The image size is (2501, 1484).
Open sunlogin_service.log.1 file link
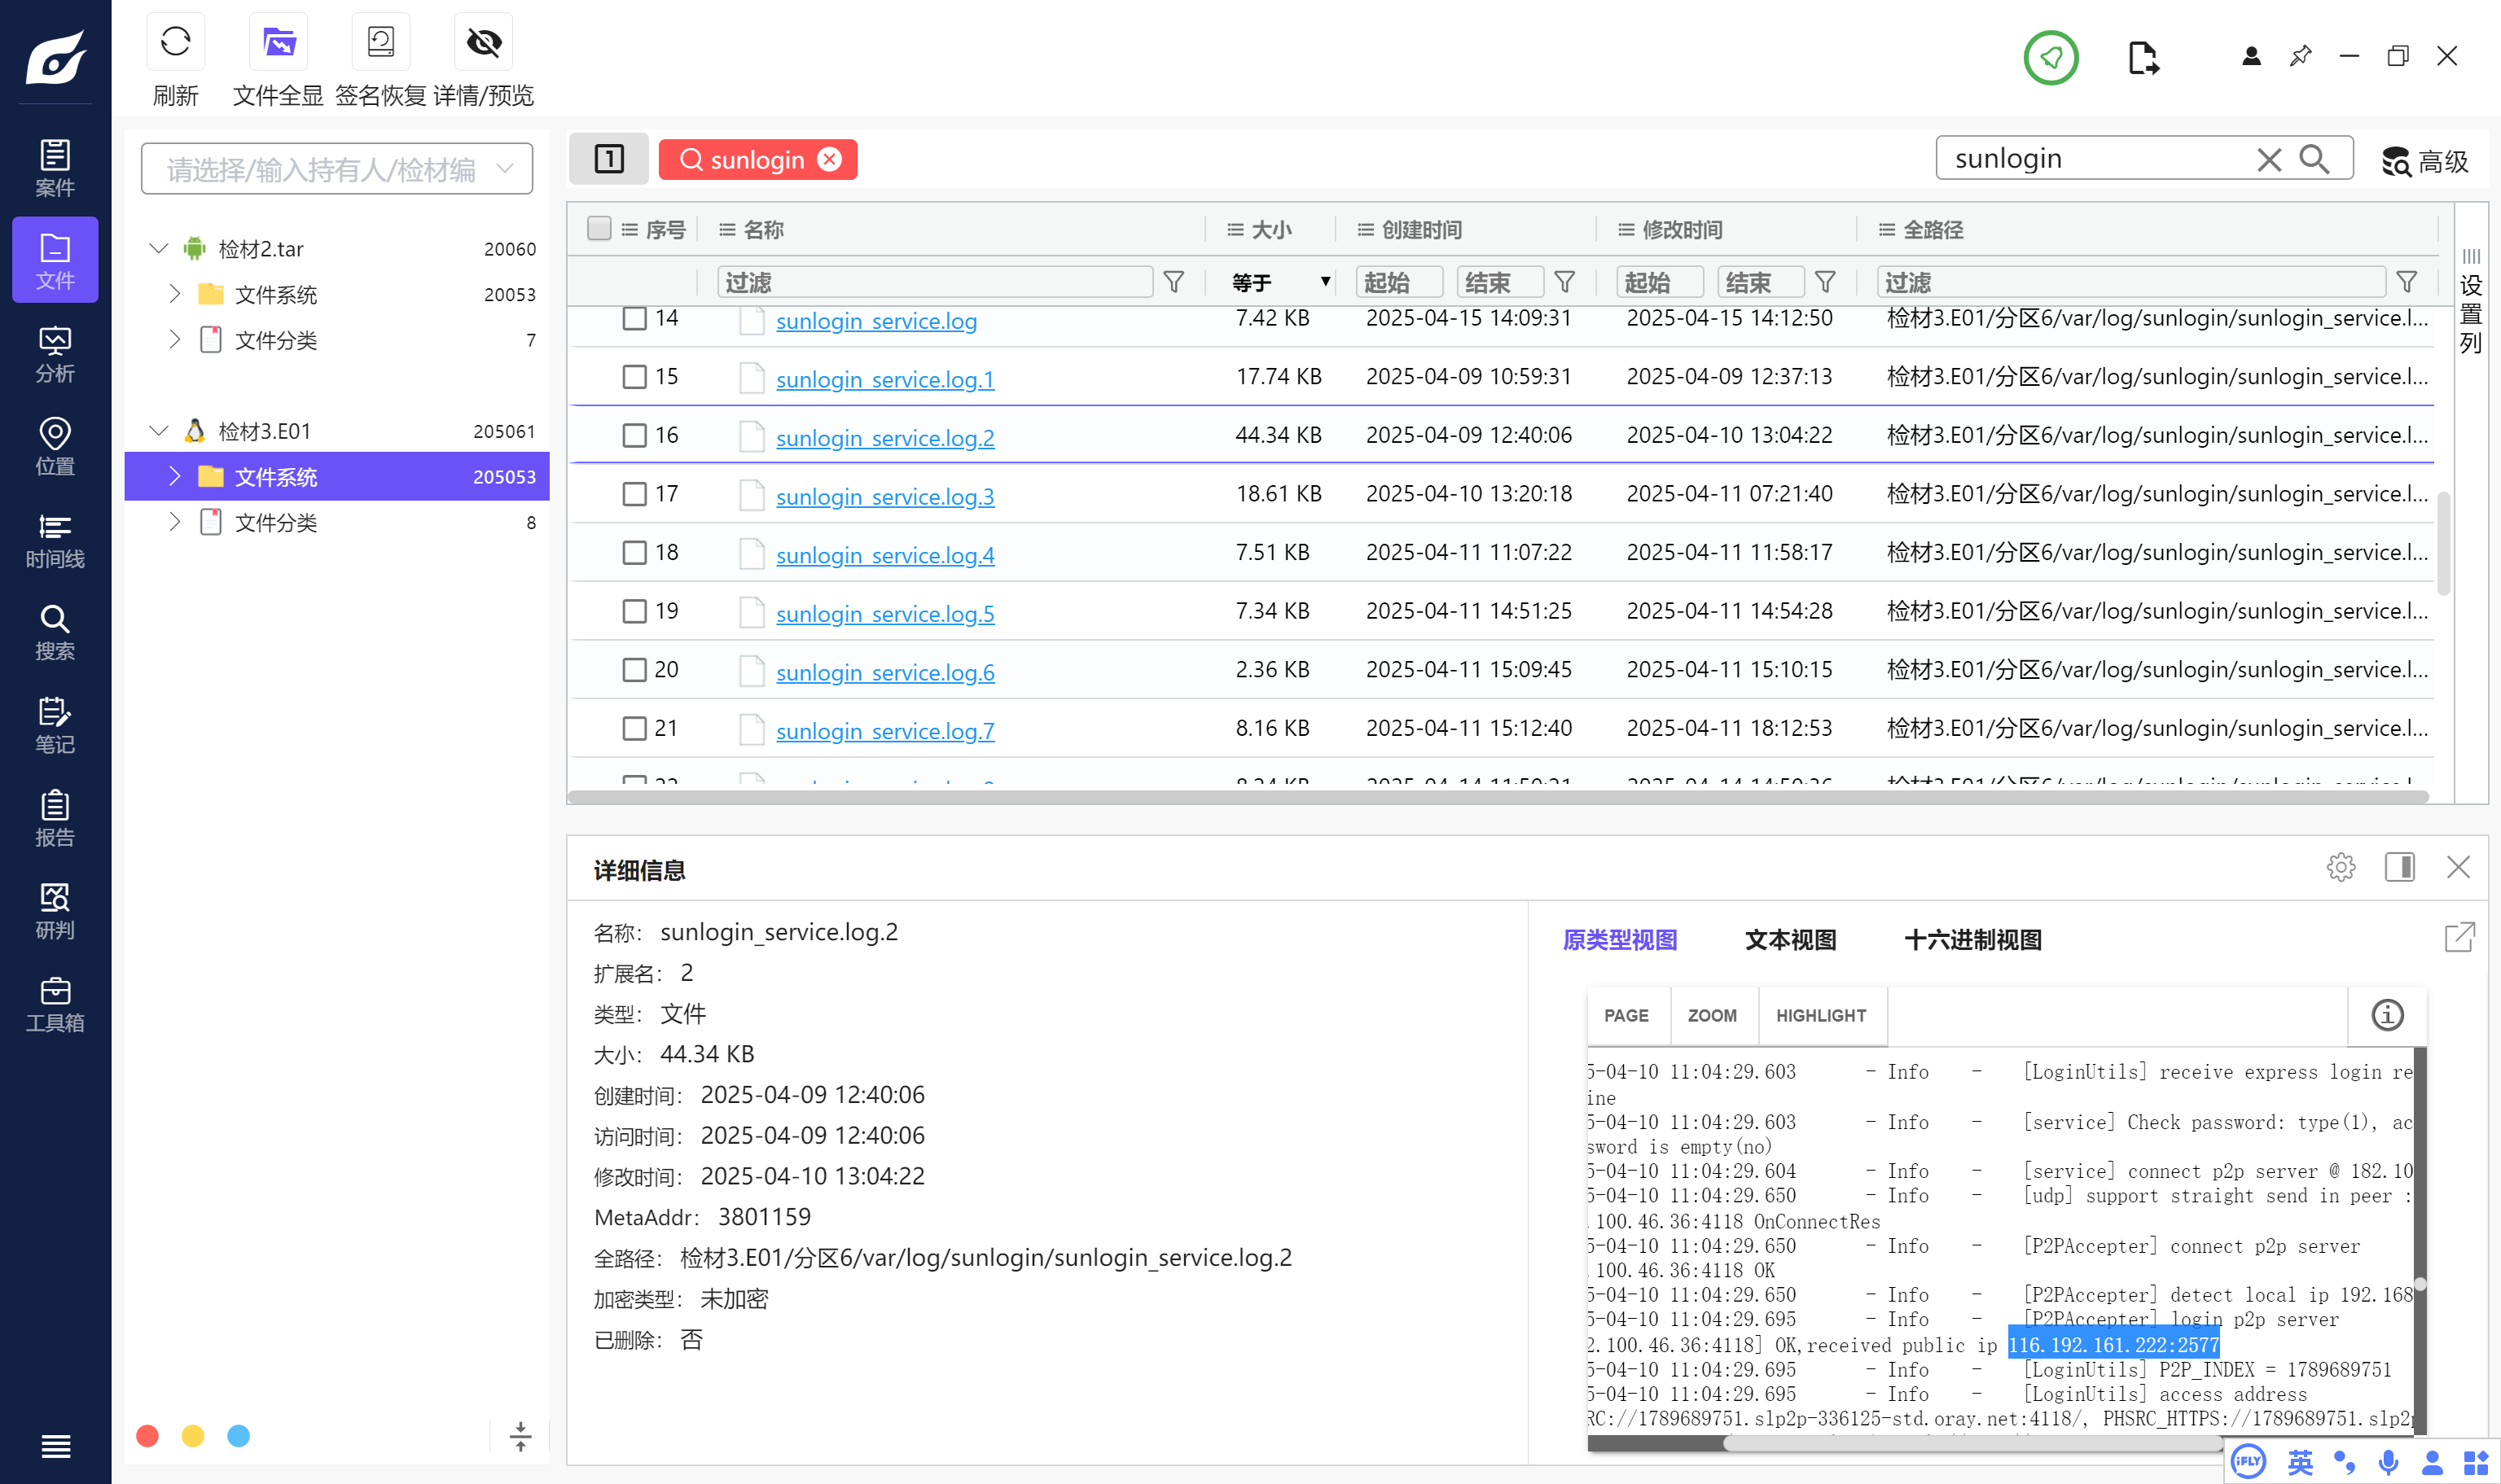pyautogui.click(x=885, y=379)
